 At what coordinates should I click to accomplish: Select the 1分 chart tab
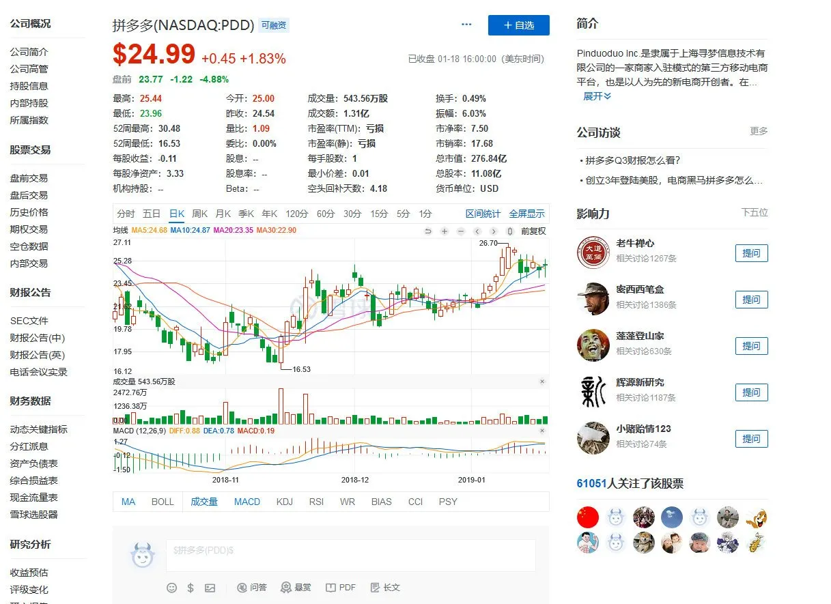click(x=425, y=214)
